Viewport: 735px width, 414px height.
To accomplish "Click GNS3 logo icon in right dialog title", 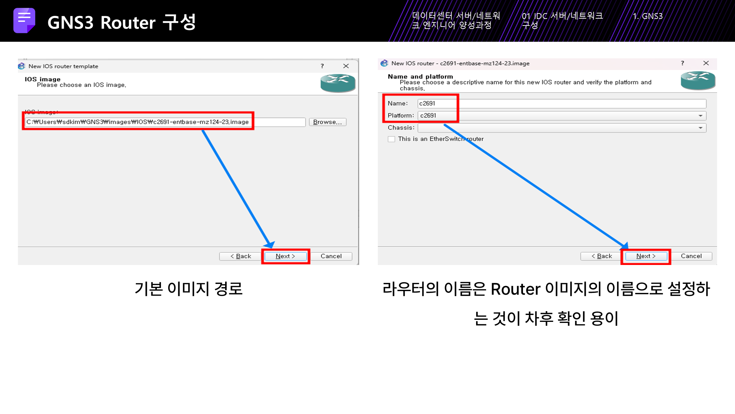I will pyautogui.click(x=384, y=63).
